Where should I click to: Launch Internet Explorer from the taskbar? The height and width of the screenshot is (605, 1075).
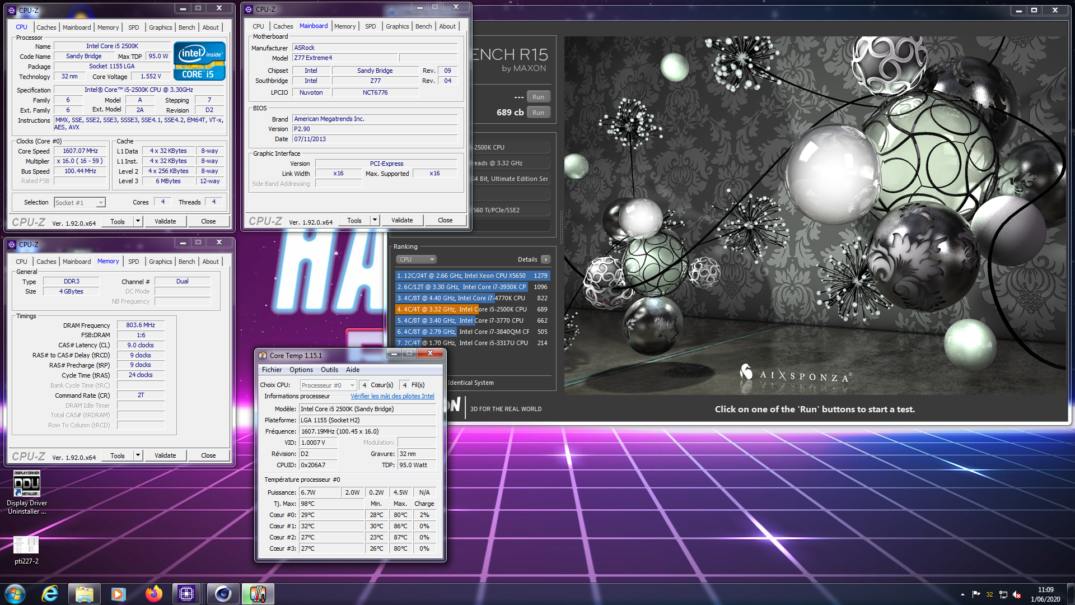click(x=50, y=593)
